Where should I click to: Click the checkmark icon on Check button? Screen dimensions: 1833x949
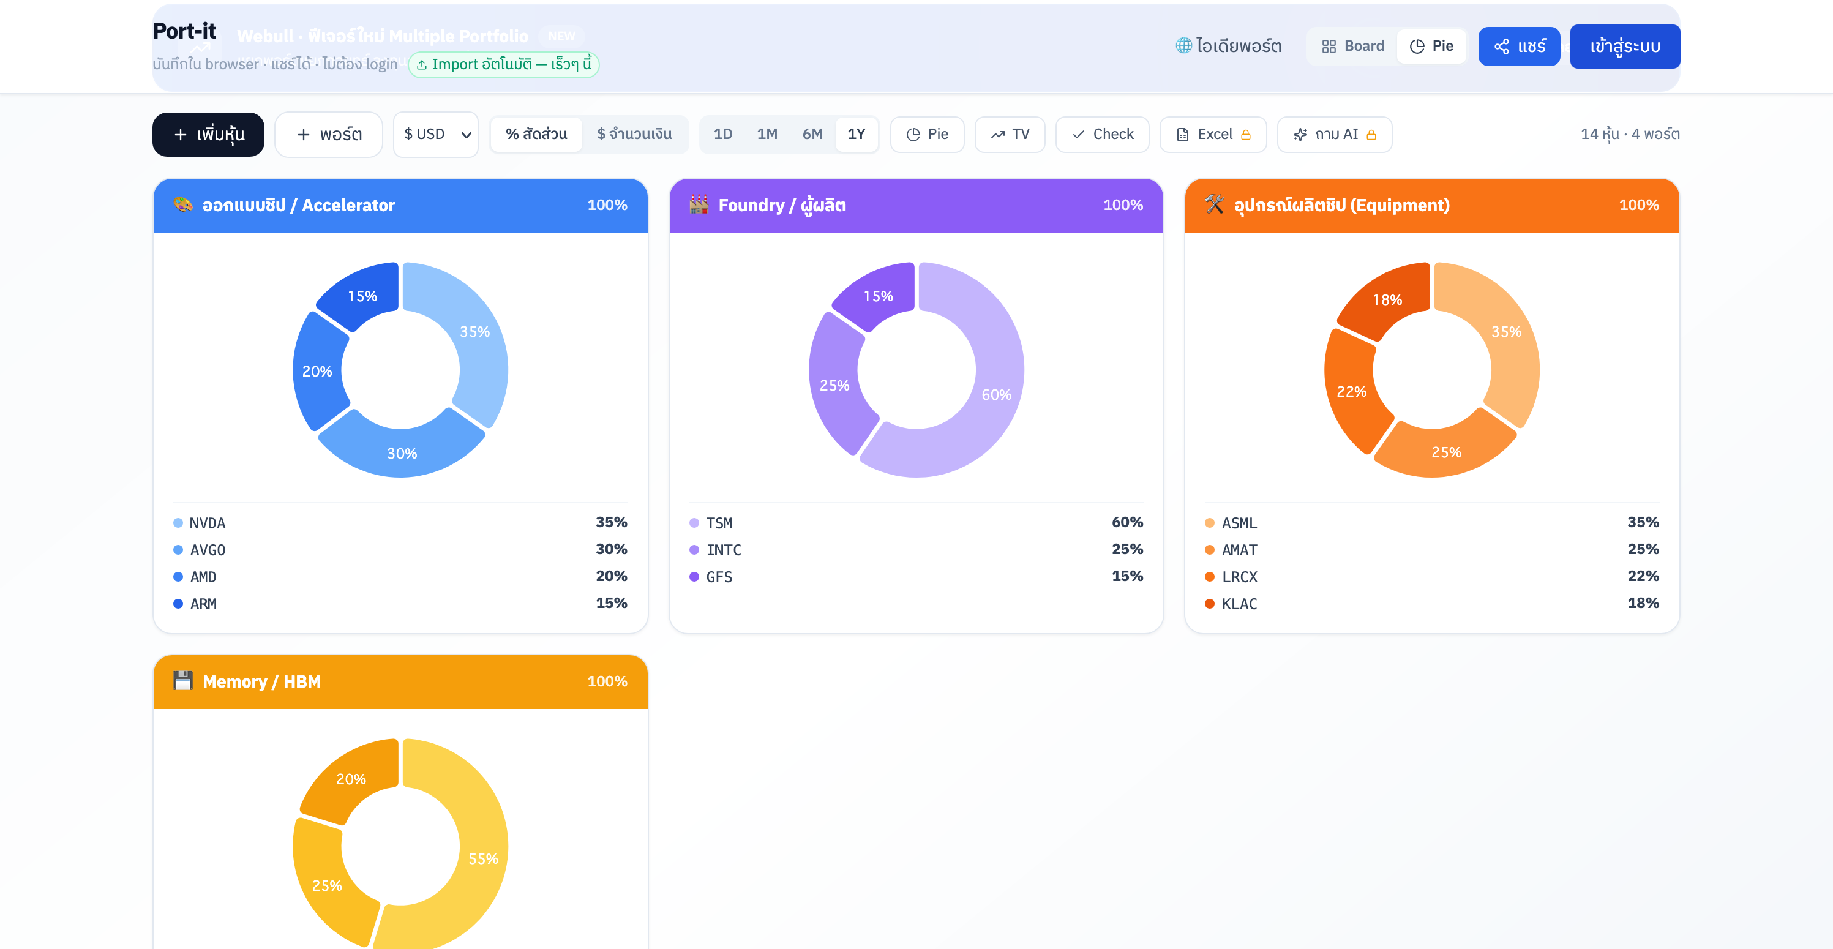pos(1079,135)
